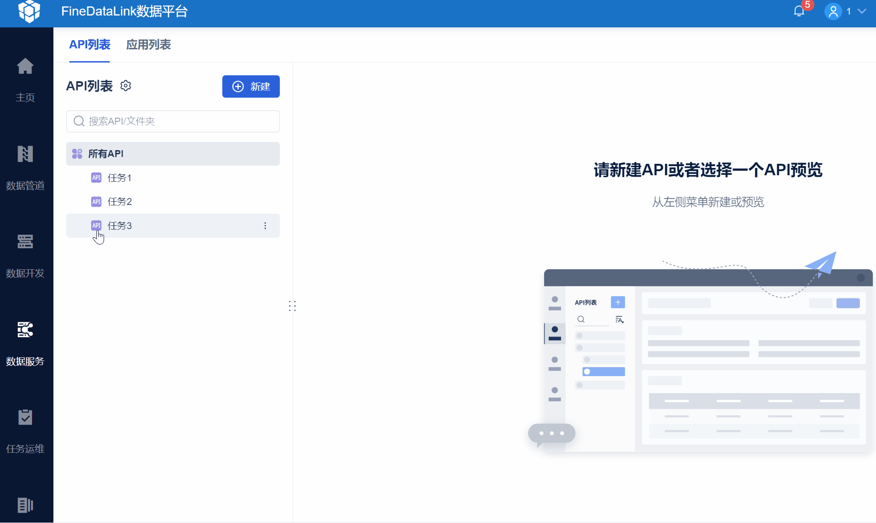This screenshot has height=523, width=876.
Task: Click the bottom sidebar library icon
Action: (x=25, y=505)
